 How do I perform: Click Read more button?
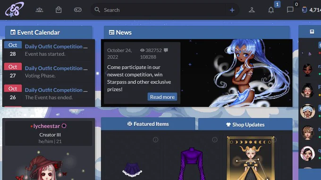tap(162, 97)
